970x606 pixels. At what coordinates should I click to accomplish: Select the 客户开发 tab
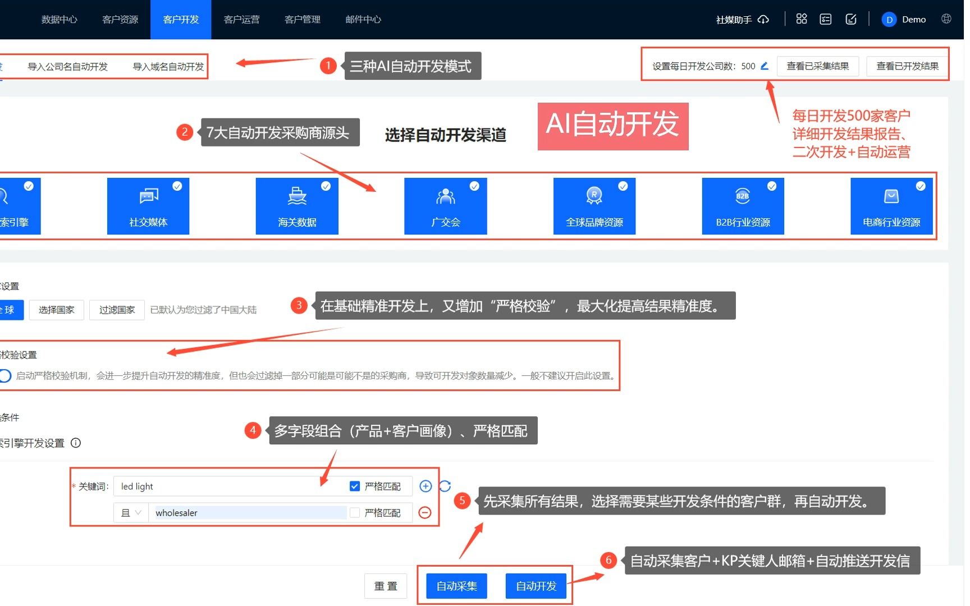click(181, 20)
